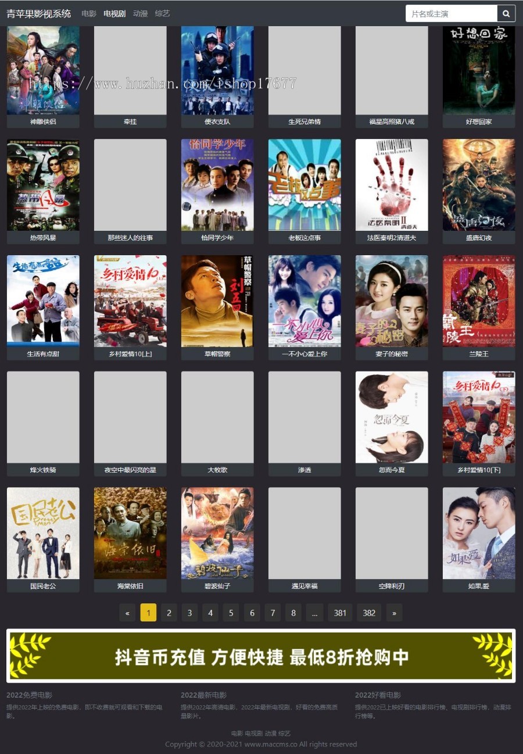
Task: Open the 恰同学少年 poster thumbnail
Action: (x=217, y=185)
